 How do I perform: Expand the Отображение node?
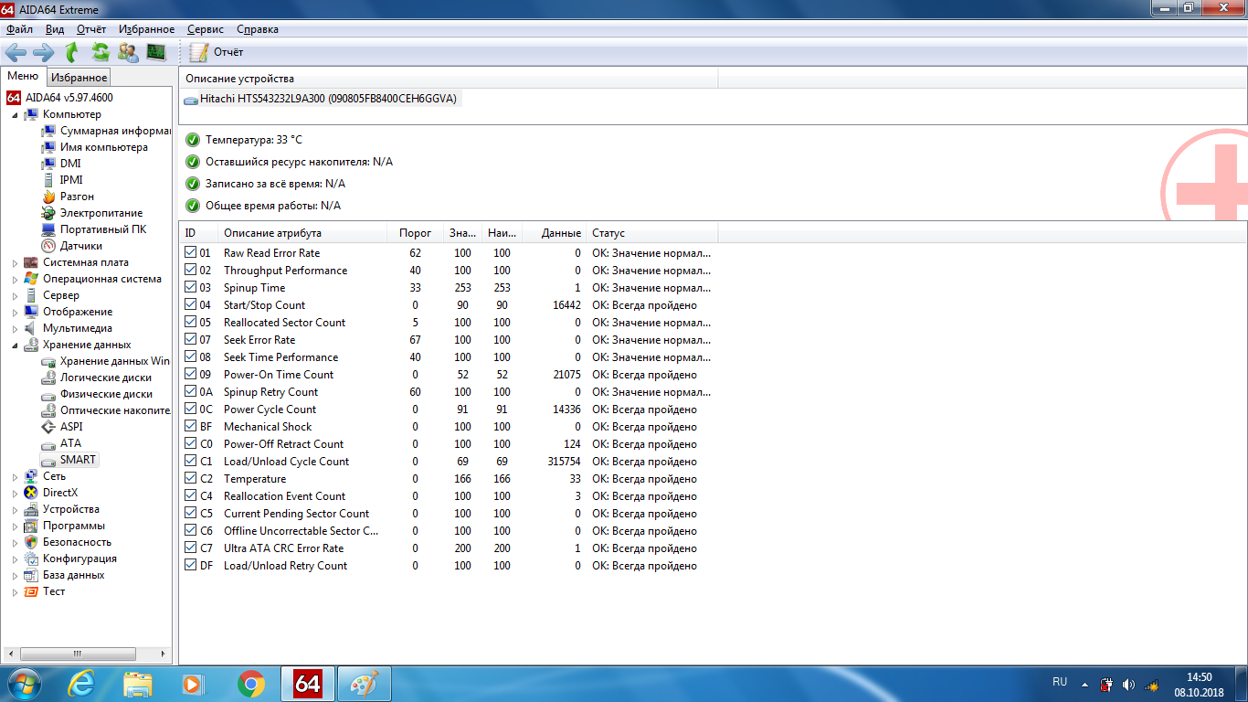15,313
